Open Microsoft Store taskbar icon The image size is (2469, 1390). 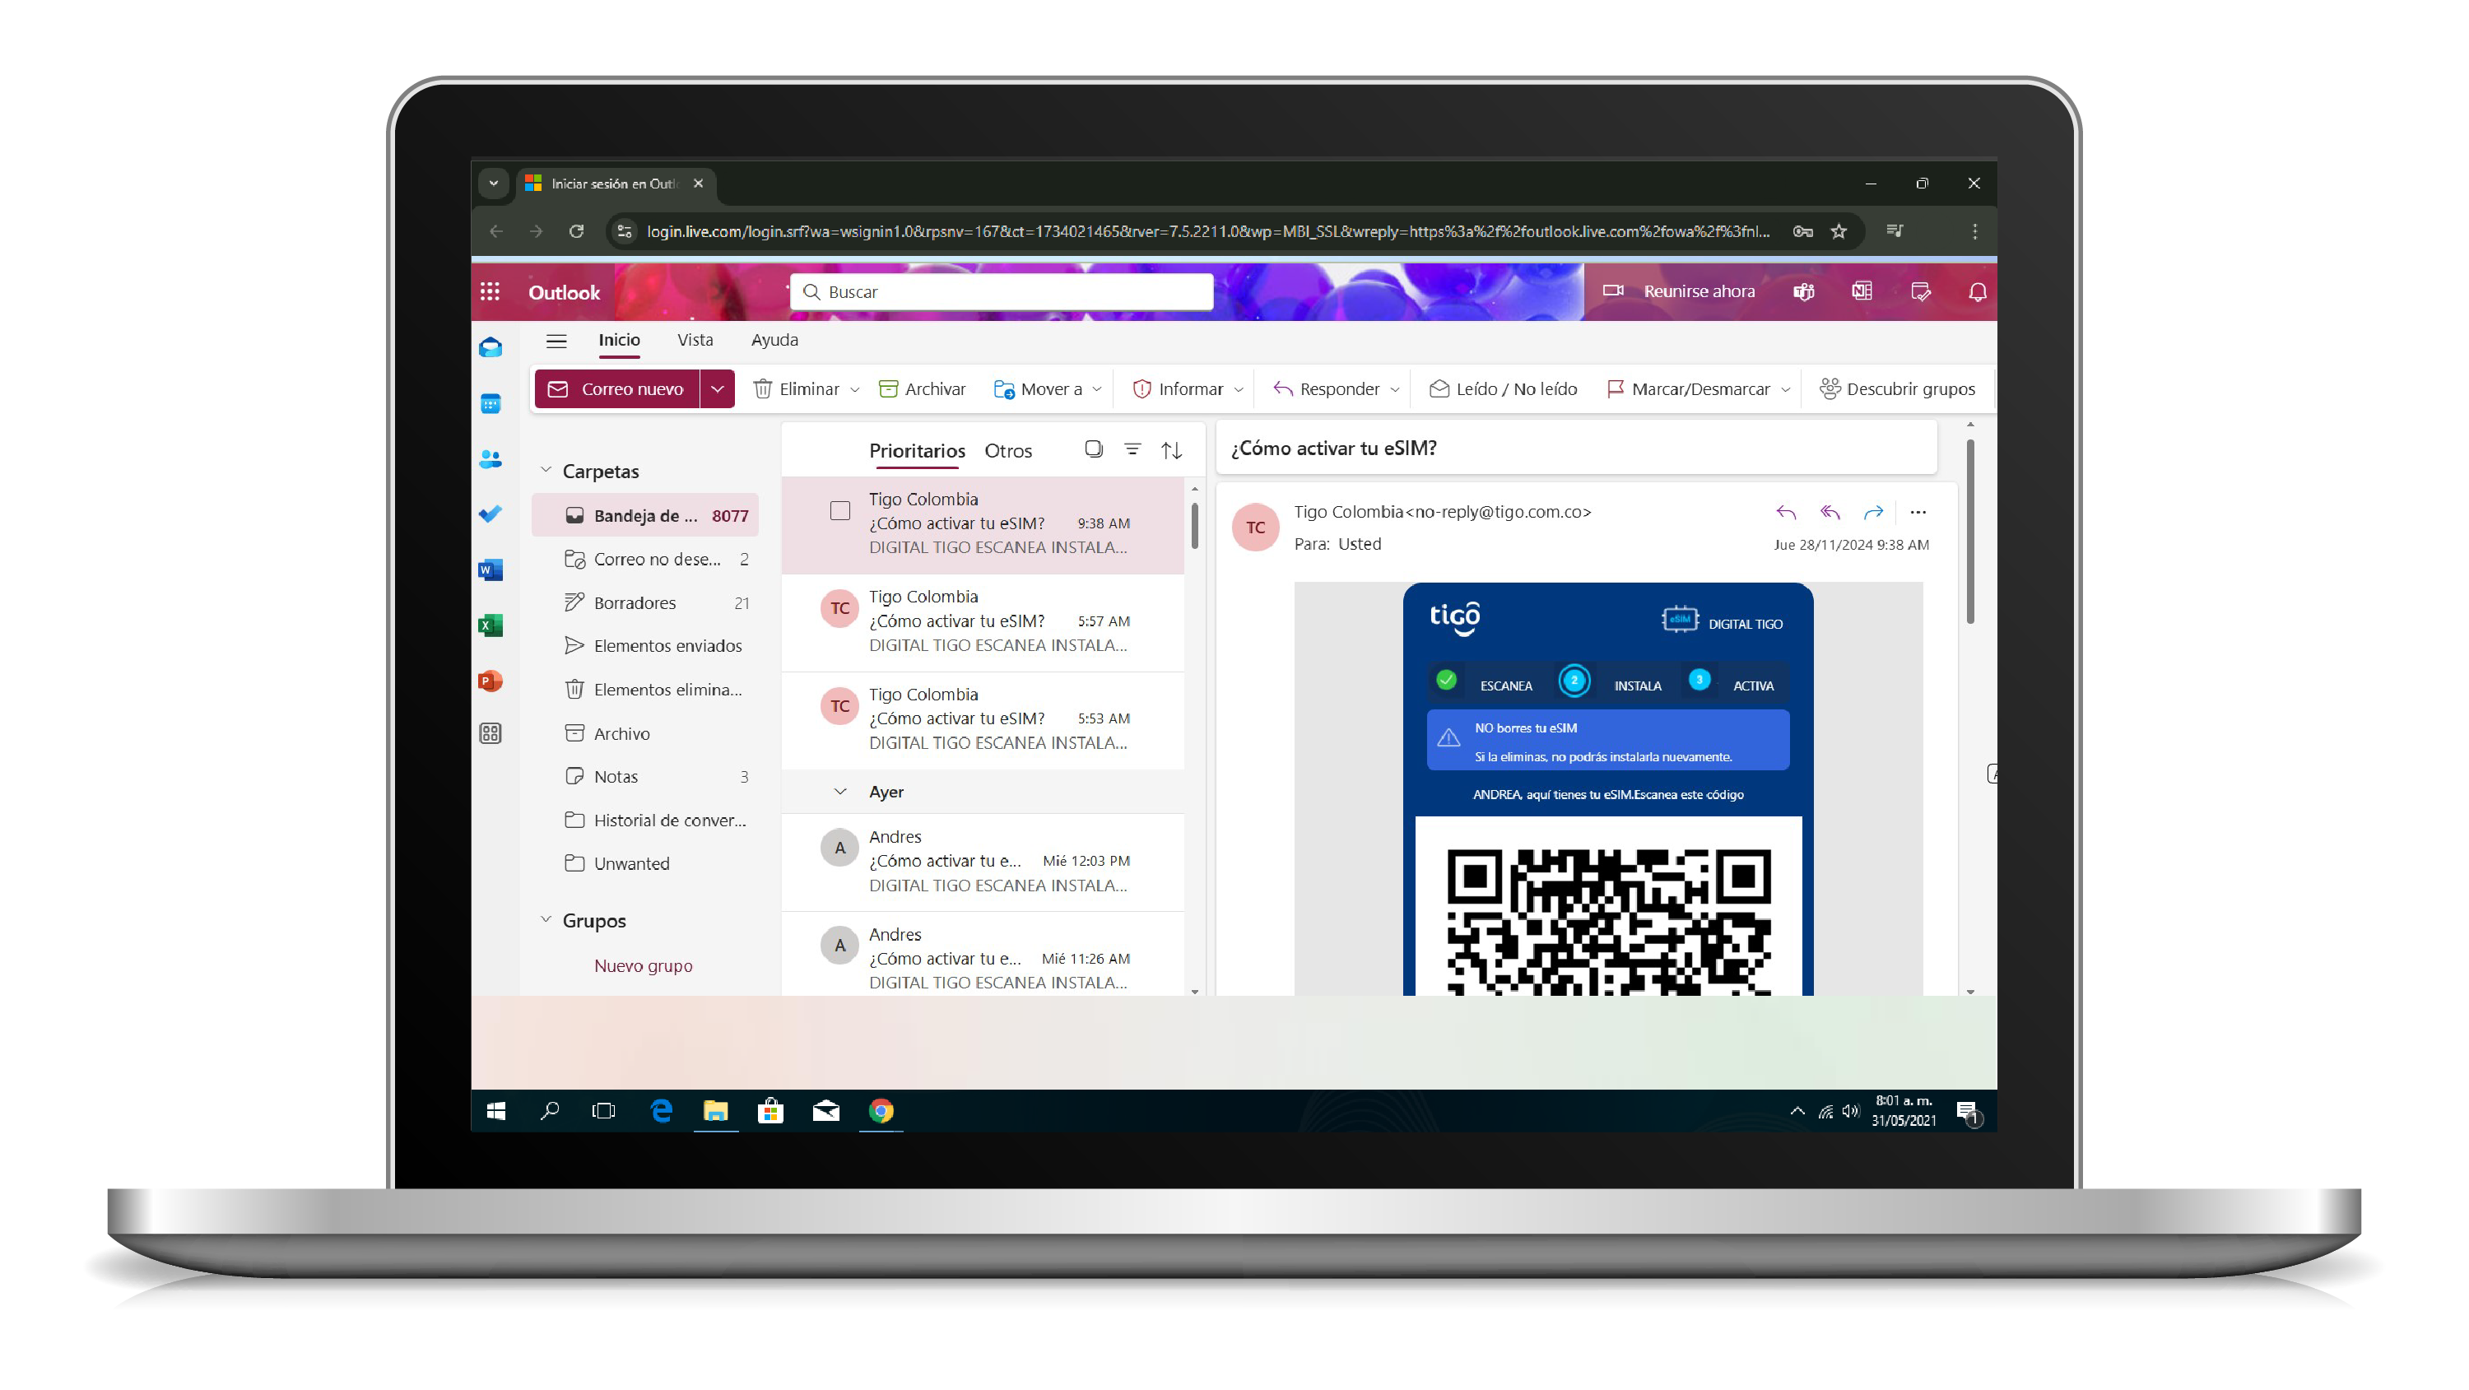click(x=770, y=1110)
